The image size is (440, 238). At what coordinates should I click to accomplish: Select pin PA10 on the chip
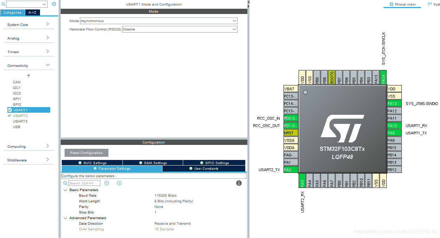[394, 126]
